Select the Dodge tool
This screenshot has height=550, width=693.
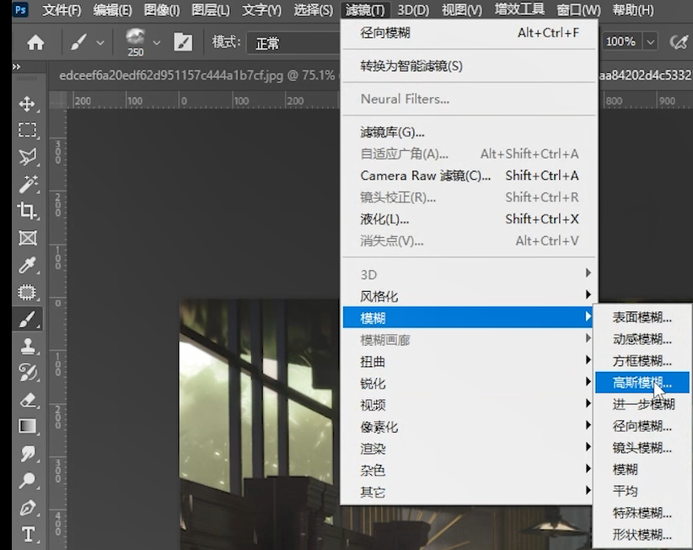point(28,481)
